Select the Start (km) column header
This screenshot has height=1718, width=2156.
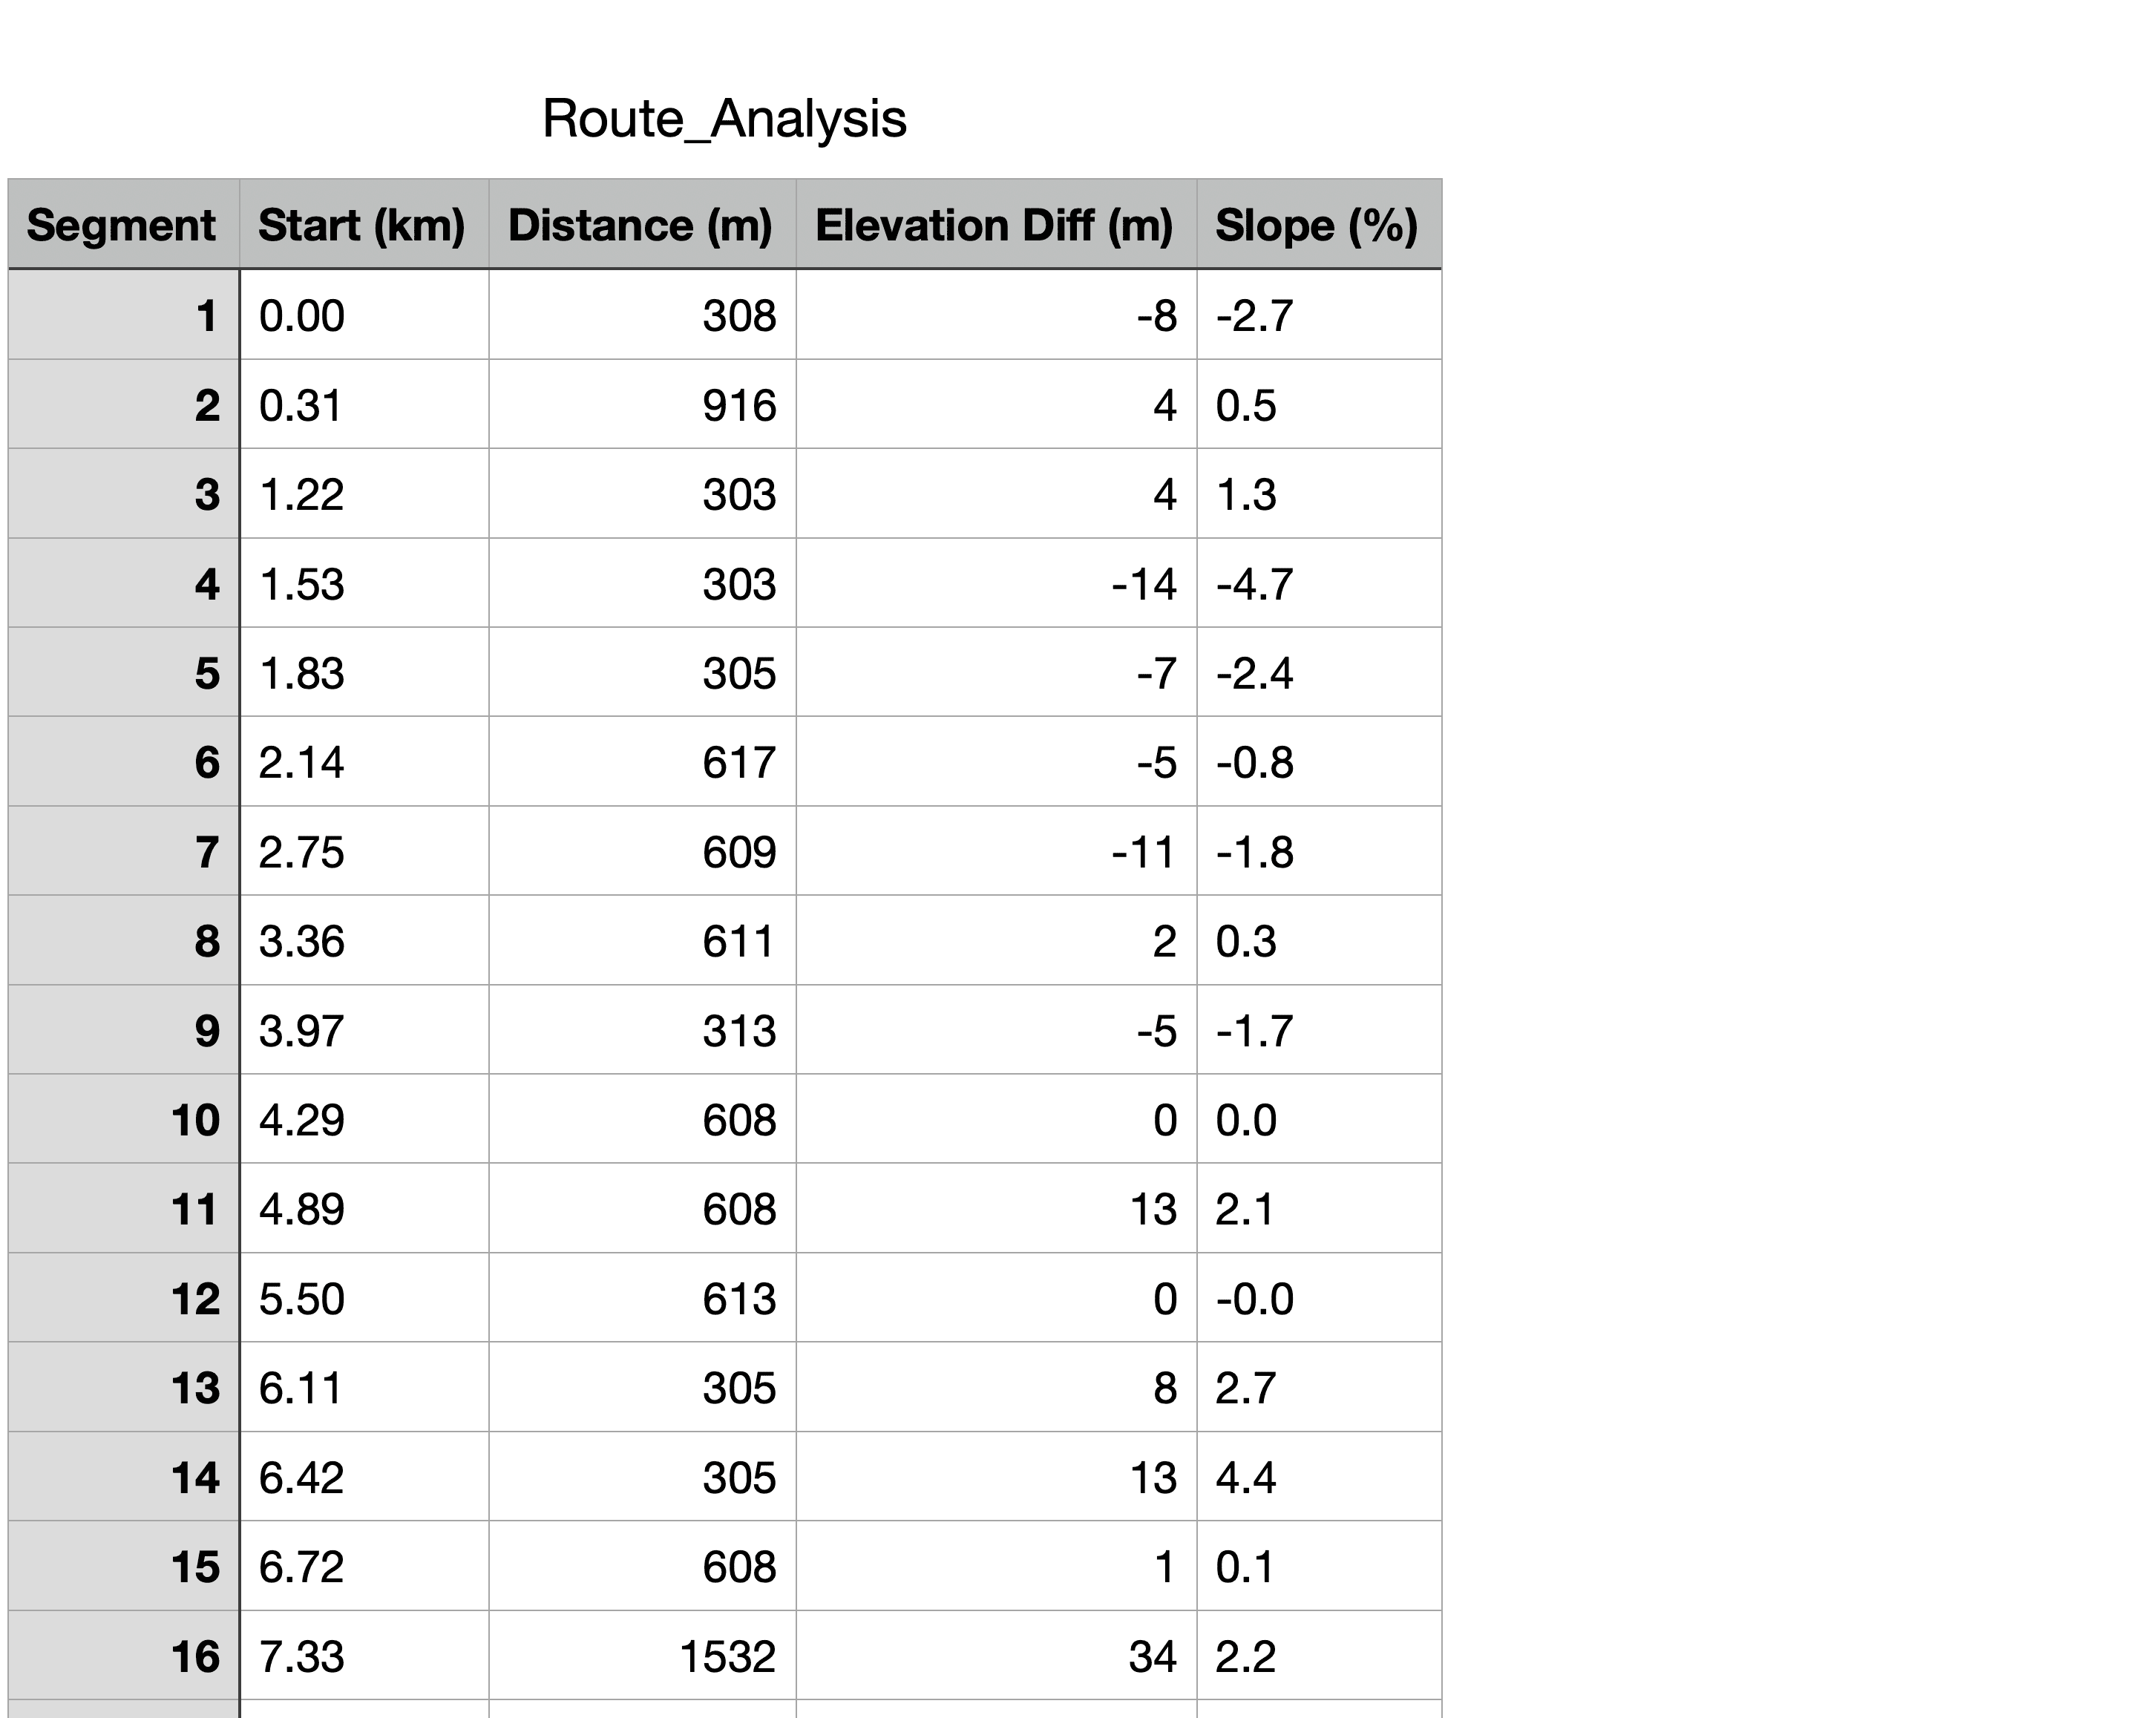[x=362, y=225]
